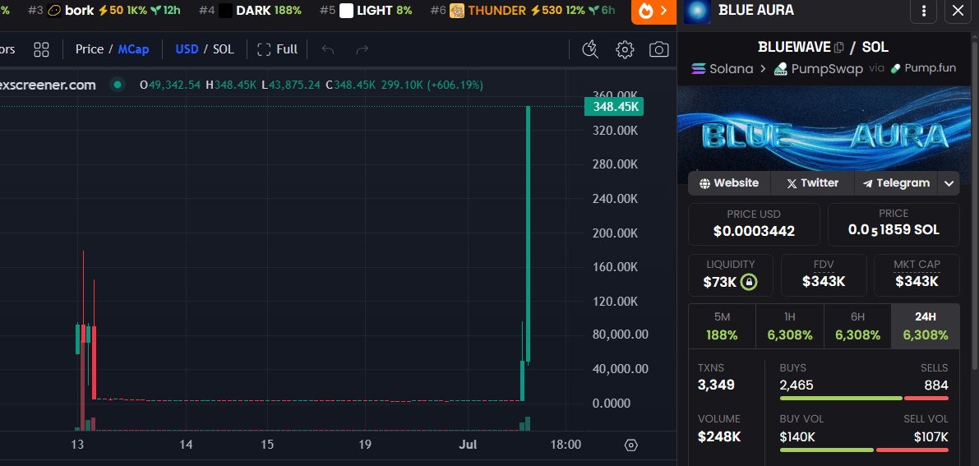
Task: Click the PRICE 0.0₅1859 SOL box
Action: point(894,224)
